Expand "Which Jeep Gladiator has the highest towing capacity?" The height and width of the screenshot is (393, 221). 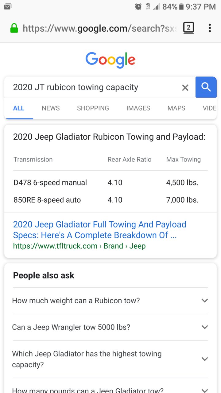click(110, 359)
